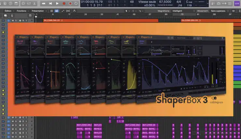
Task: Select the first 8kV1_CONS-24b.1 purple region
Action: (84, 125)
